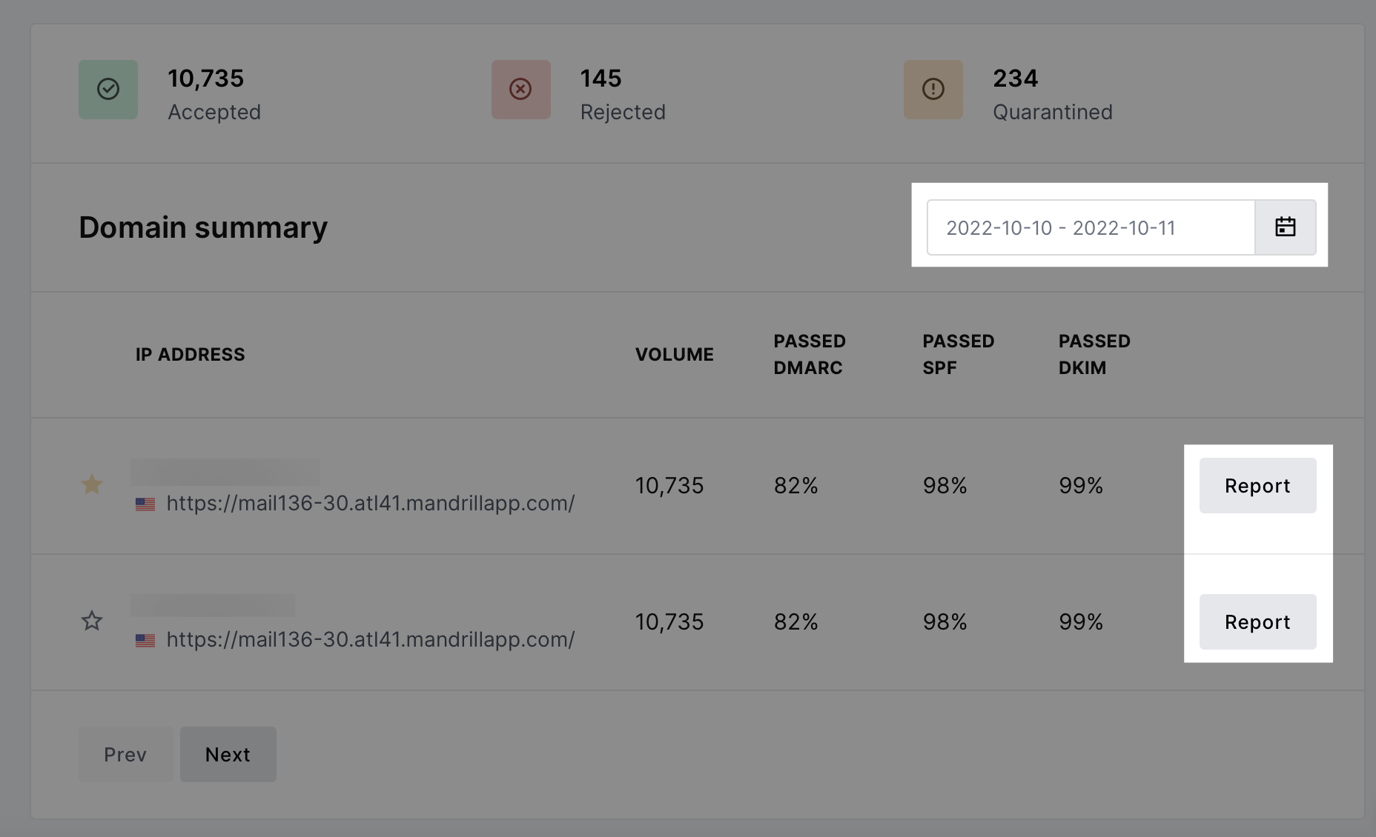Go to the Next page
The image size is (1376, 837).
pyautogui.click(x=228, y=754)
